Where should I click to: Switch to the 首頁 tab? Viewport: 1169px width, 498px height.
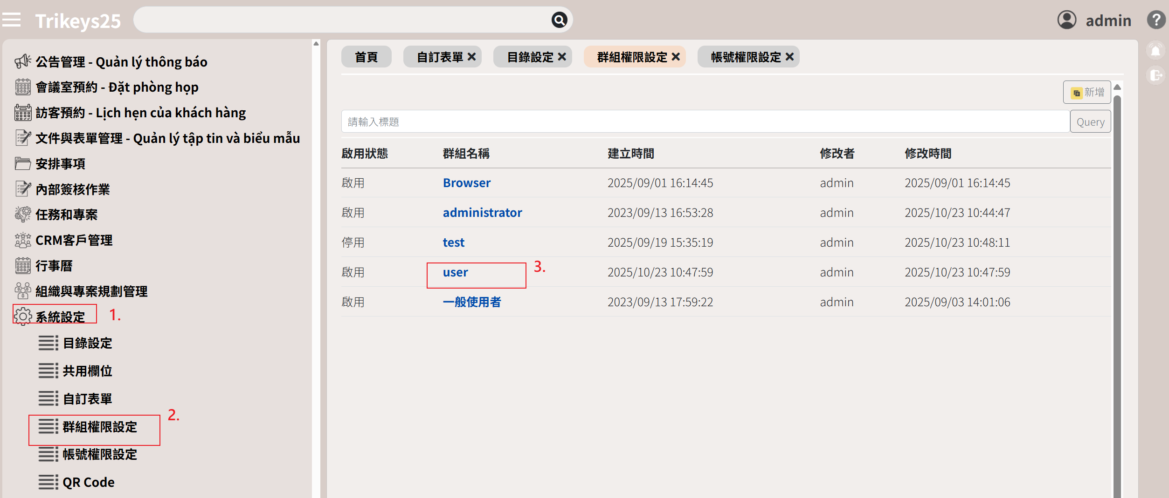tap(366, 57)
